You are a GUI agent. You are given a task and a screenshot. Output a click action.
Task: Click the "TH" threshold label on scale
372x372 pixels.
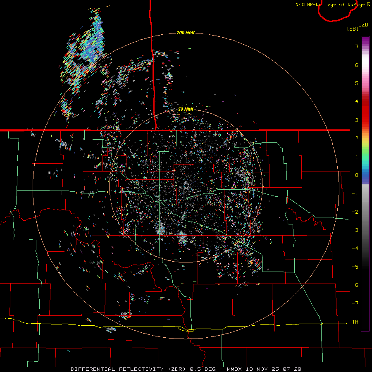pos(355,322)
